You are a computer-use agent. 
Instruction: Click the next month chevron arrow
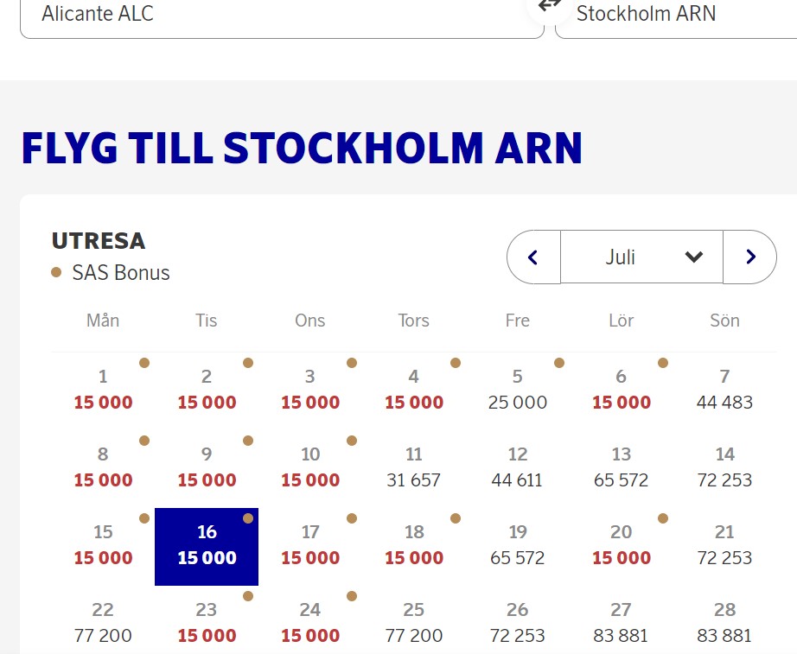pos(749,257)
